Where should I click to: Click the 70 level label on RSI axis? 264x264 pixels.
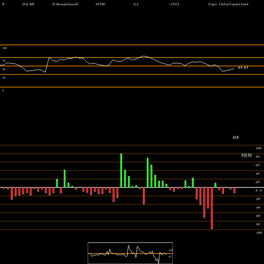point(4,61)
